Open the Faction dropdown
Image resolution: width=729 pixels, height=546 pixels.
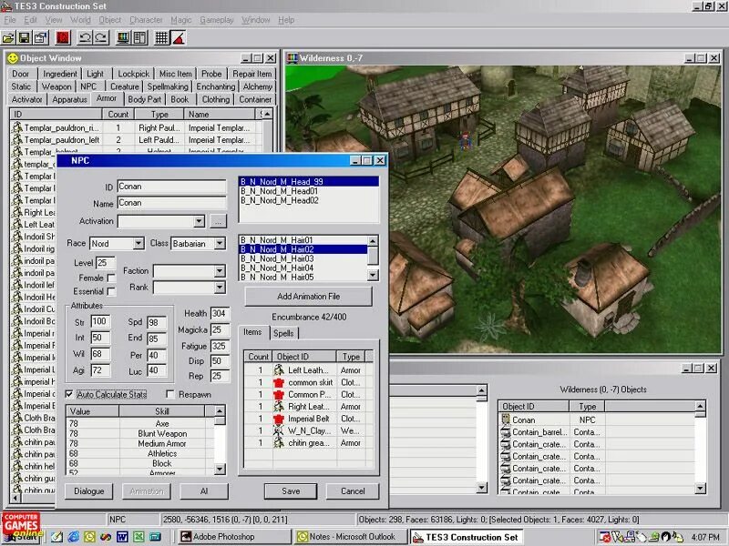(x=220, y=270)
